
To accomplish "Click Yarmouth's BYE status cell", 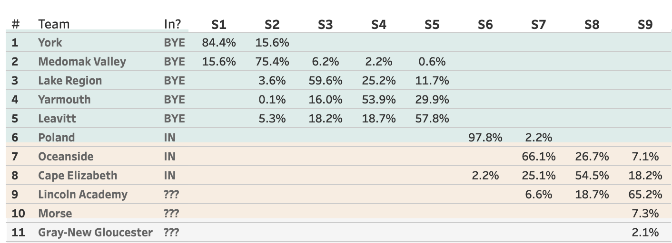I will (174, 100).
